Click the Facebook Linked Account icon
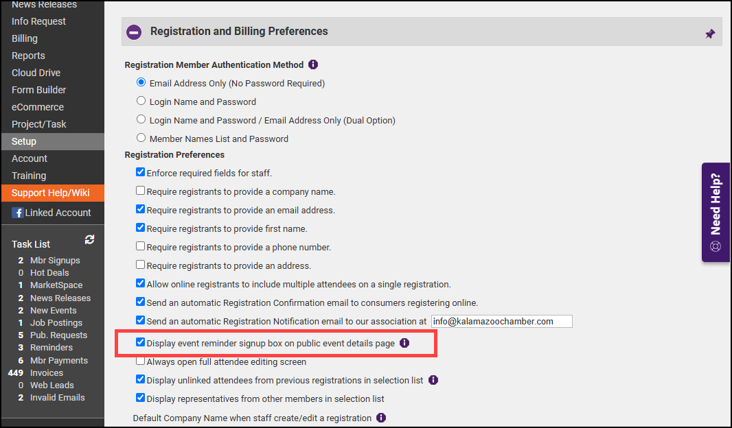The height and width of the screenshot is (428, 732). pos(18,213)
